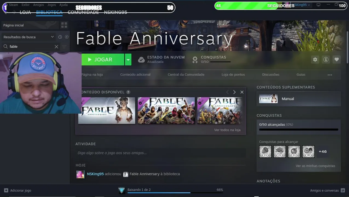Viewport: 349px width, 197px height.
Task: Click the cloud status icon
Action: [x=141, y=59]
